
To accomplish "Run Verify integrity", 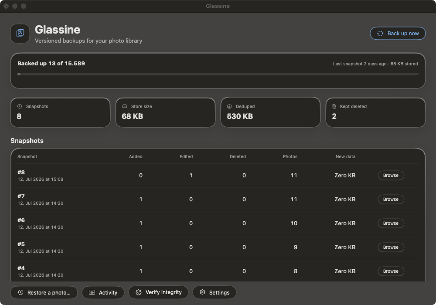I will coord(159,292).
